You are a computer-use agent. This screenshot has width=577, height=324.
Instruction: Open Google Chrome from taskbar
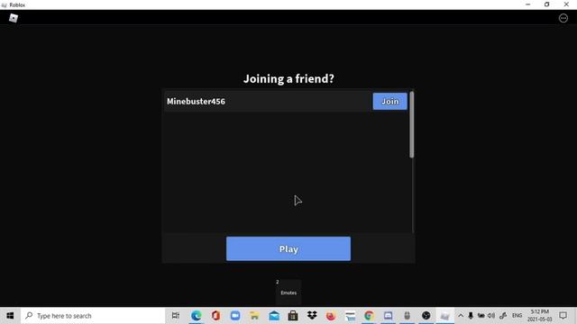[369, 316]
